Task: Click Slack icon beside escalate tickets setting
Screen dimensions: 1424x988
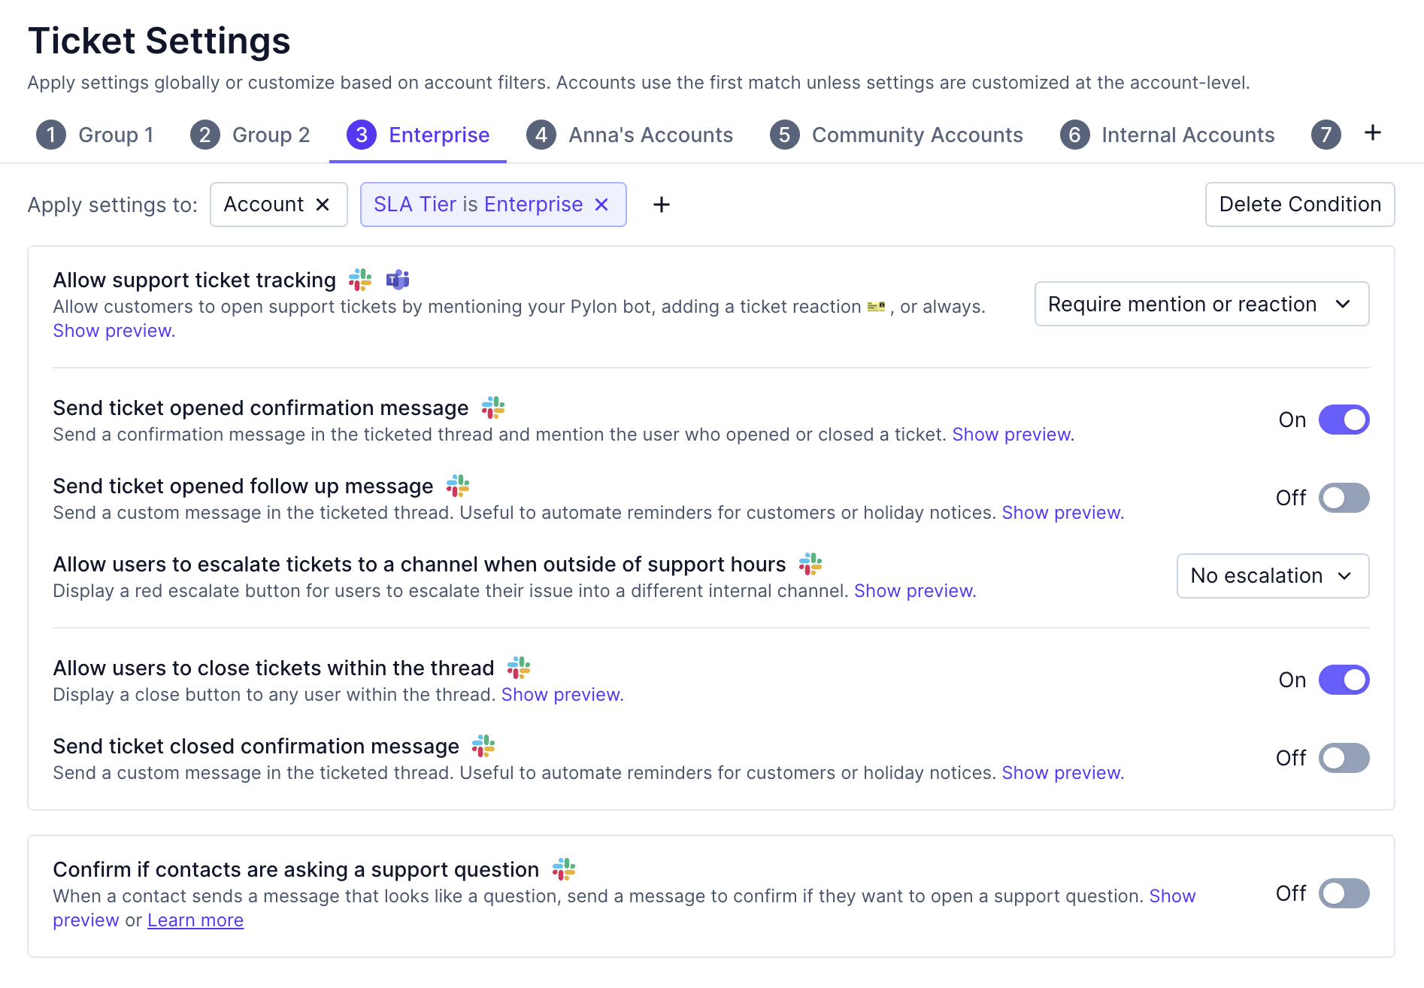Action: 810,564
